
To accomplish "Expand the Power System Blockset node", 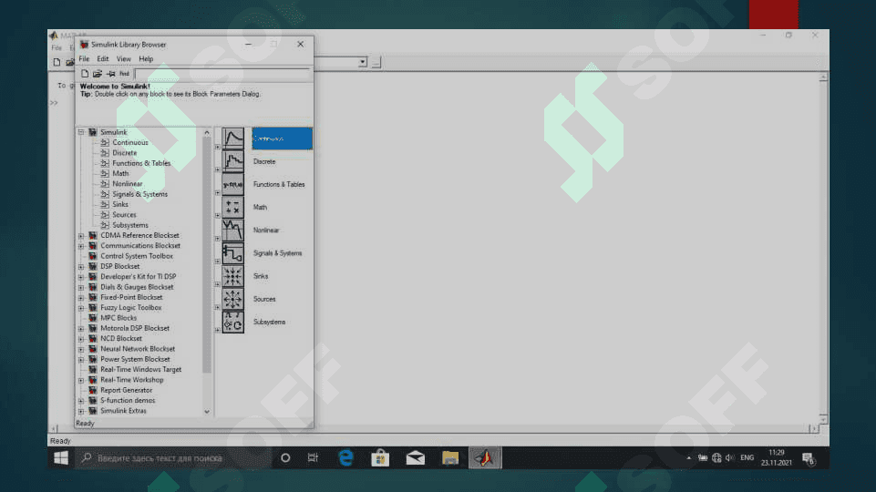I will (81, 359).
